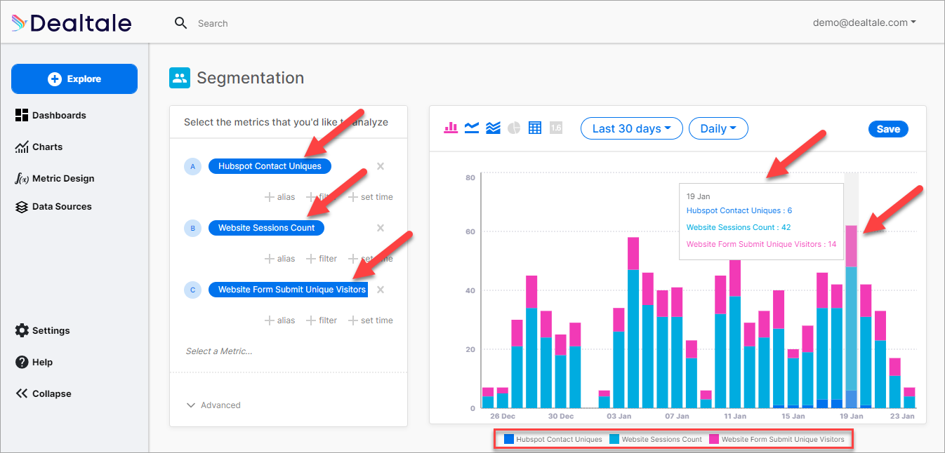This screenshot has height=453, width=945.
Task: Open Metric Design in the sidebar
Action: tap(54, 178)
